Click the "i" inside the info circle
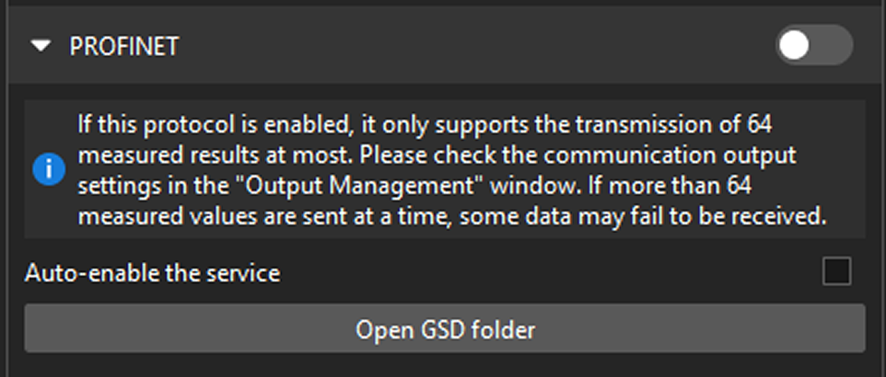 pos(49,170)
